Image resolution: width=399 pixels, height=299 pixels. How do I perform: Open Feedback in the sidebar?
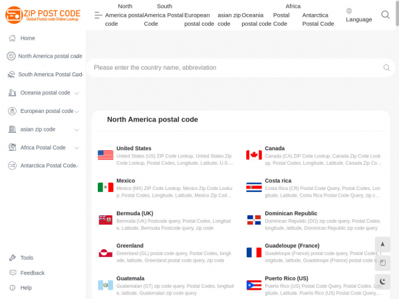[32, 272]
